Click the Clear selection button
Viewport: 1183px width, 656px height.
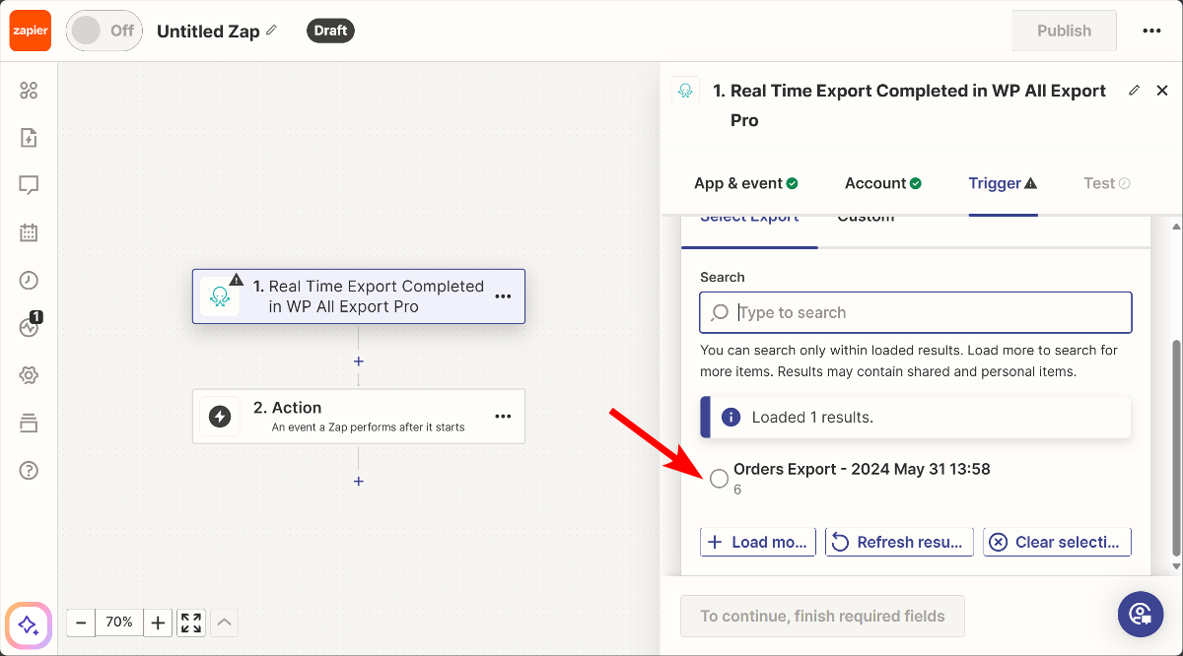point(1057,542)
